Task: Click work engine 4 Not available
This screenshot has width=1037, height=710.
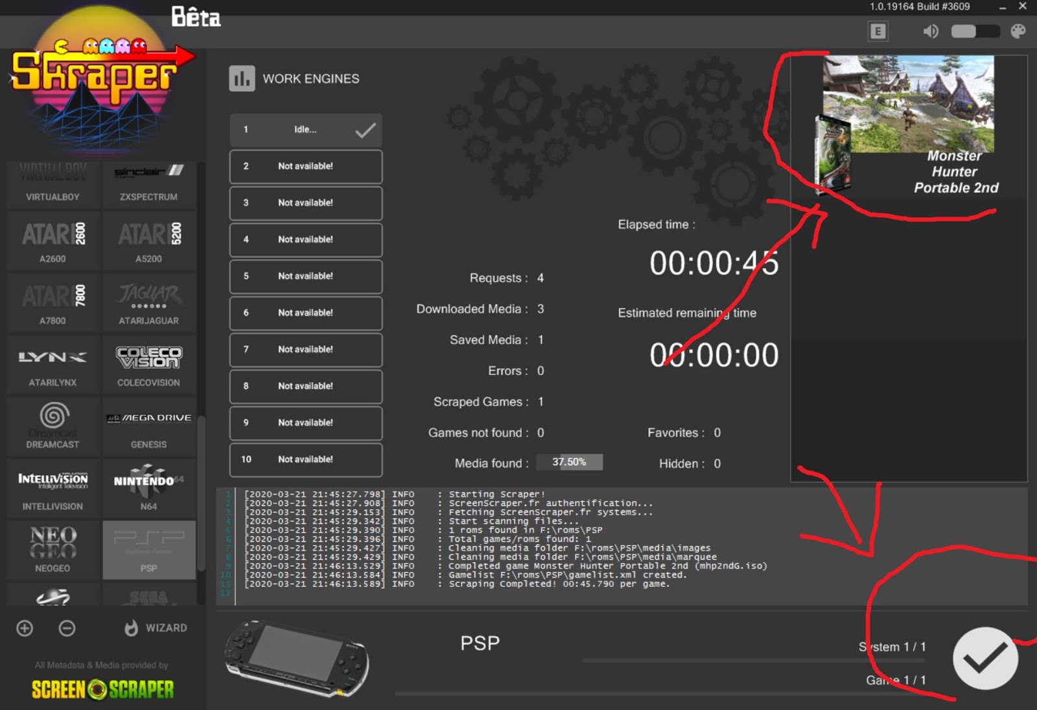Action: pos(306,240)
